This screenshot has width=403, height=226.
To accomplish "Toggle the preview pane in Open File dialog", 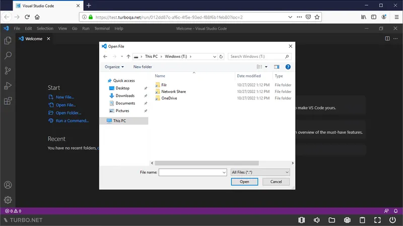I will [277, 67].
